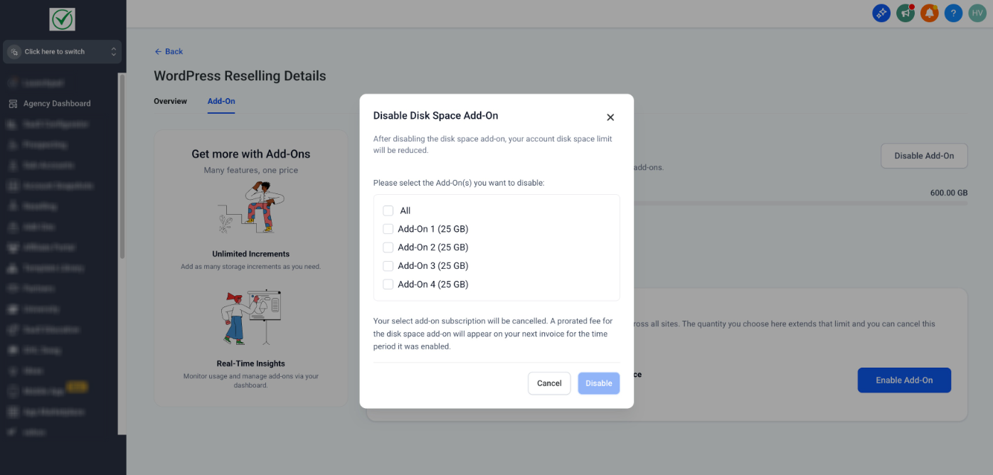This screenshot has width=993, height=475.
Task: Toggle the Add-On 4 (25 GB) checkbox
Action: click(x=388, y=284)
